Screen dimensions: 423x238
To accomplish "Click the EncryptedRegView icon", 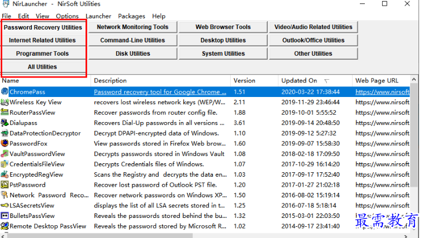I will click(x=4, y=174).
